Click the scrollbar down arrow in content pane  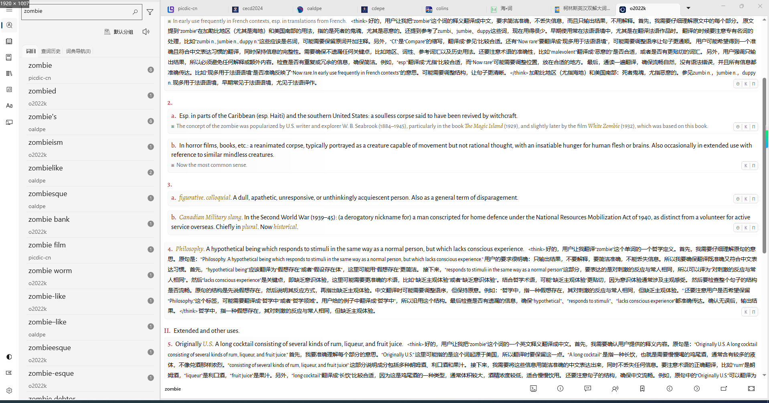pyautogui.click(x=764, y=375)
